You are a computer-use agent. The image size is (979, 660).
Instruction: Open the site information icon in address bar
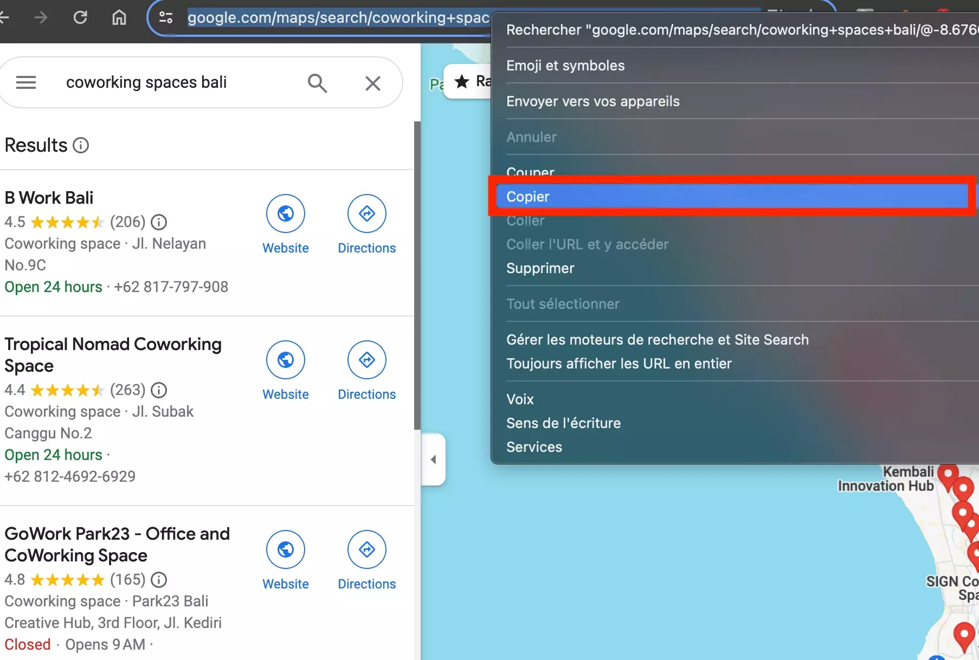coord(165,18)
